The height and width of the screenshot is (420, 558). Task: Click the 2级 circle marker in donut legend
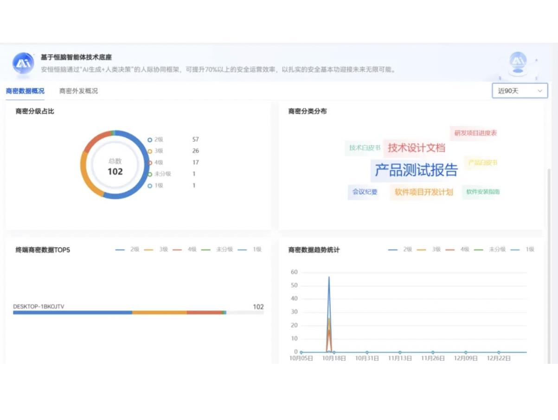pyautogui.click(x=150, y=140)
